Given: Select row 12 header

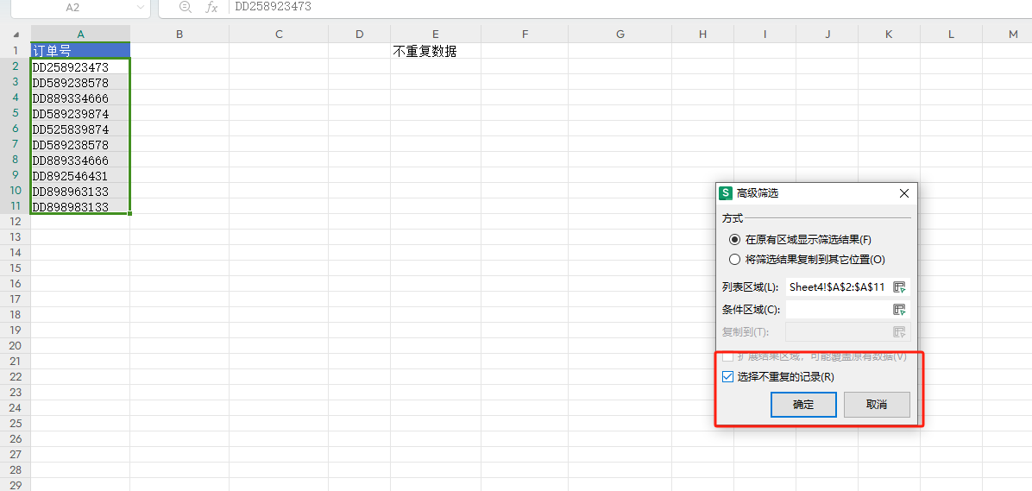Looking at the screenshot, I should click(16, 222).
